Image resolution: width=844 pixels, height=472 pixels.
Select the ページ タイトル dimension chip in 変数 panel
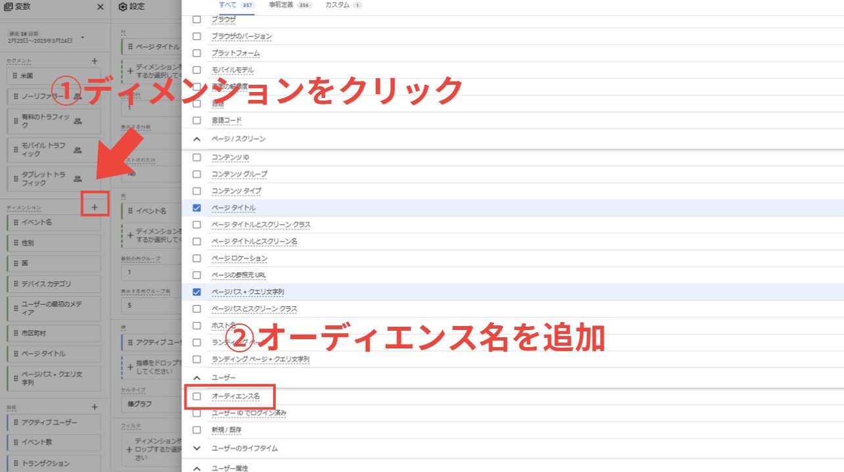pyautogui.click(x=54, y=354)
